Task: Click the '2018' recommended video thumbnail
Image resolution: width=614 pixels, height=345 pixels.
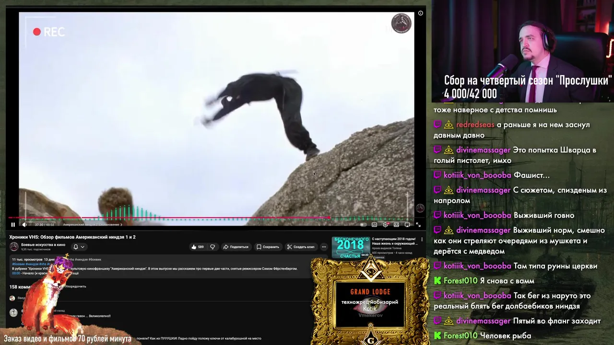Action: [351, 247]
